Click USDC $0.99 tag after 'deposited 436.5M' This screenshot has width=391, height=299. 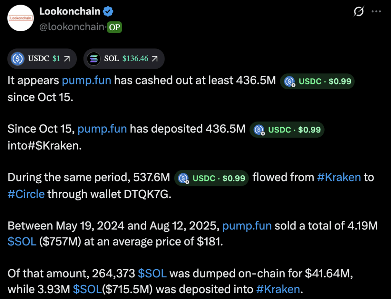(x=287, y=129)
